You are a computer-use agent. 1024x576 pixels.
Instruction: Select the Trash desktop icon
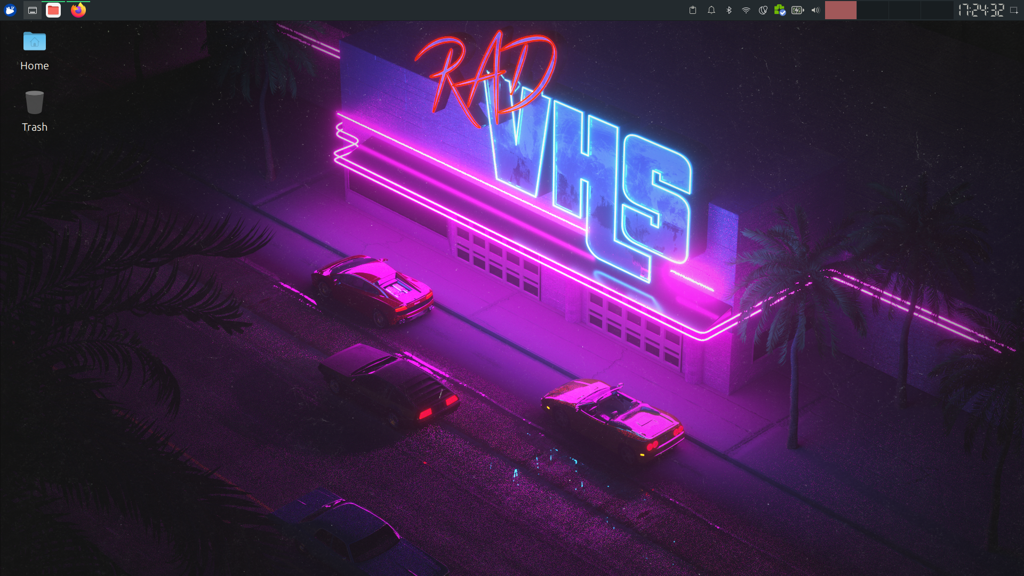(x=35, y=102)
